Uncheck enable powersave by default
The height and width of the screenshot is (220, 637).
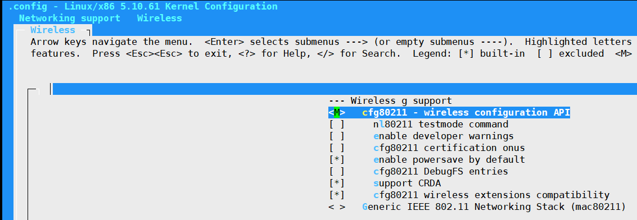[337, 159]
